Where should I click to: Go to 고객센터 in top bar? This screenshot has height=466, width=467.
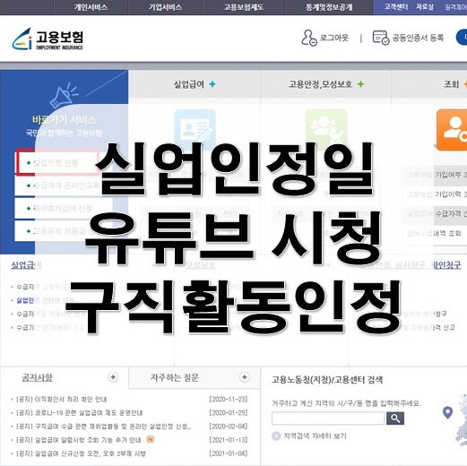[x=396, y=7]
